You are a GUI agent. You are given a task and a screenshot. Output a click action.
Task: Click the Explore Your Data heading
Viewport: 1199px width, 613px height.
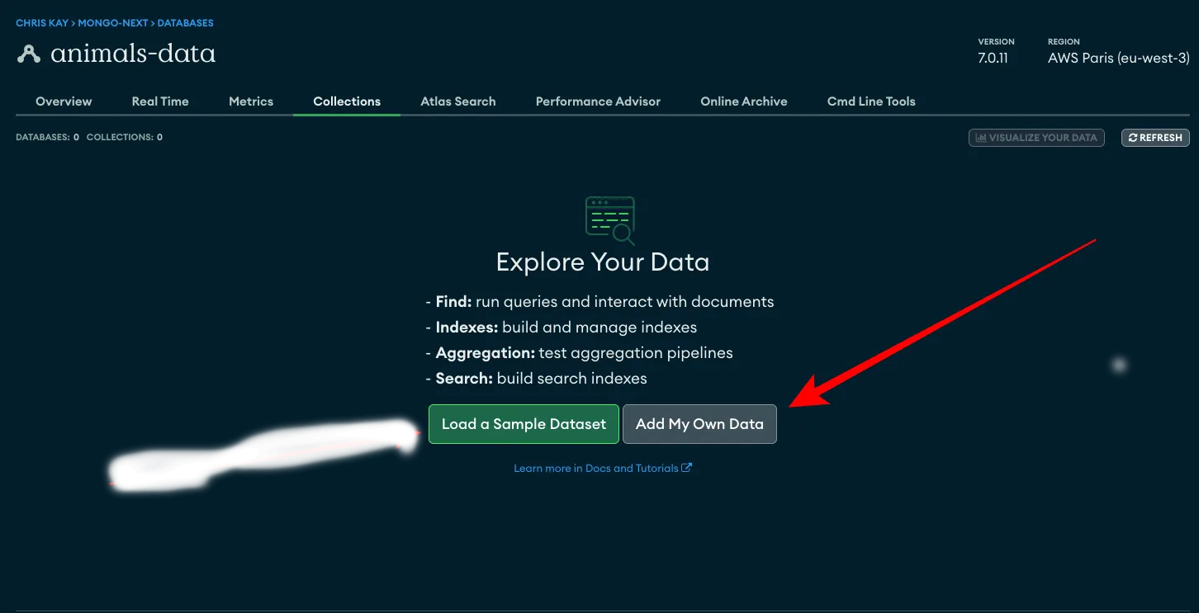[x=603, y=262]
